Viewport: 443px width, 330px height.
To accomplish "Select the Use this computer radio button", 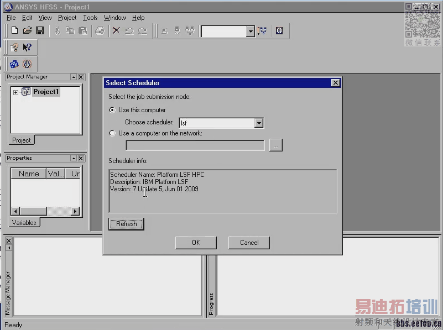I will coord(112,110).
